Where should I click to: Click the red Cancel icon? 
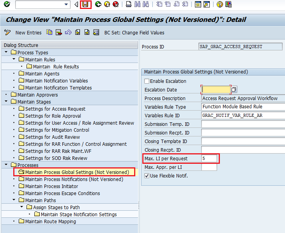(x=116, y=5)
